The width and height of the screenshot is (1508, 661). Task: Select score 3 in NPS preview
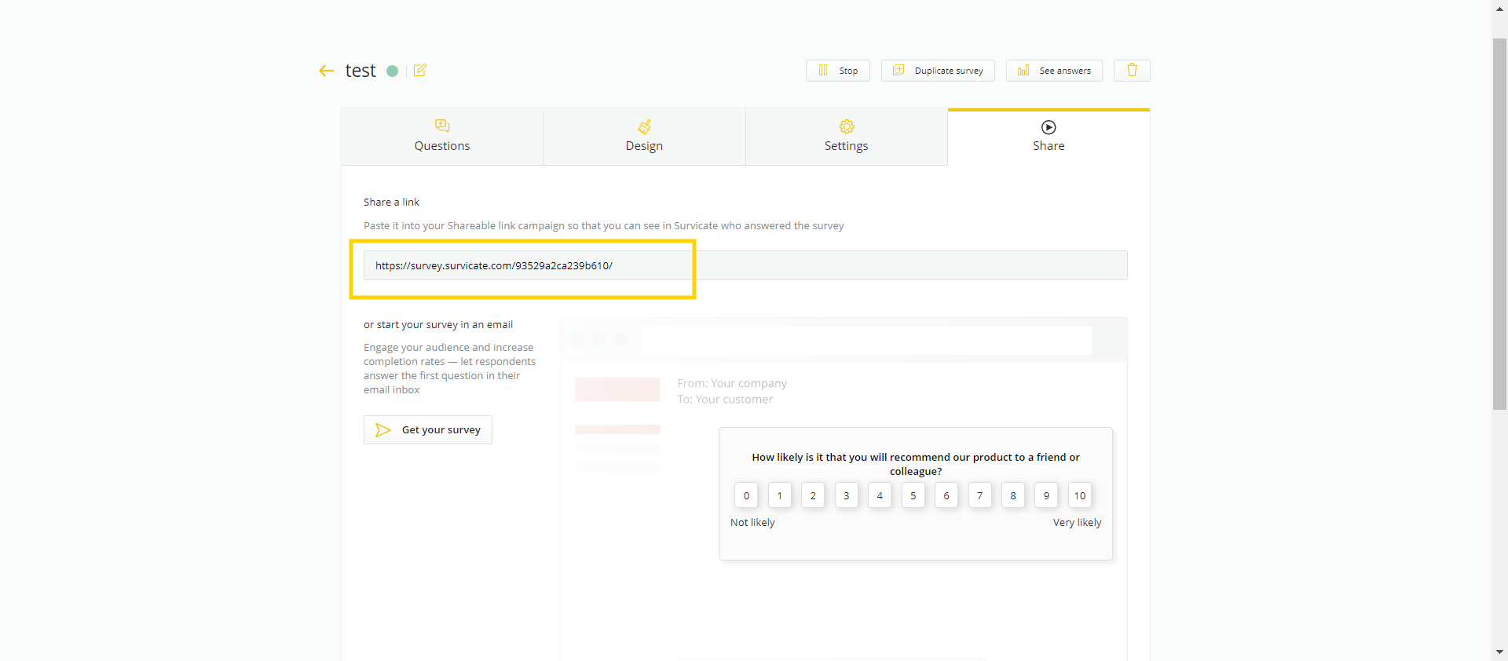(847, 495)
